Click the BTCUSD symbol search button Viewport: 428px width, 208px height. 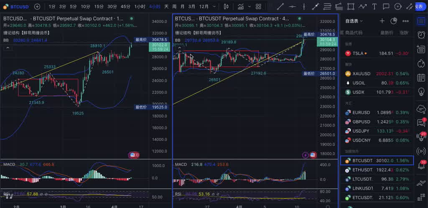16,7
